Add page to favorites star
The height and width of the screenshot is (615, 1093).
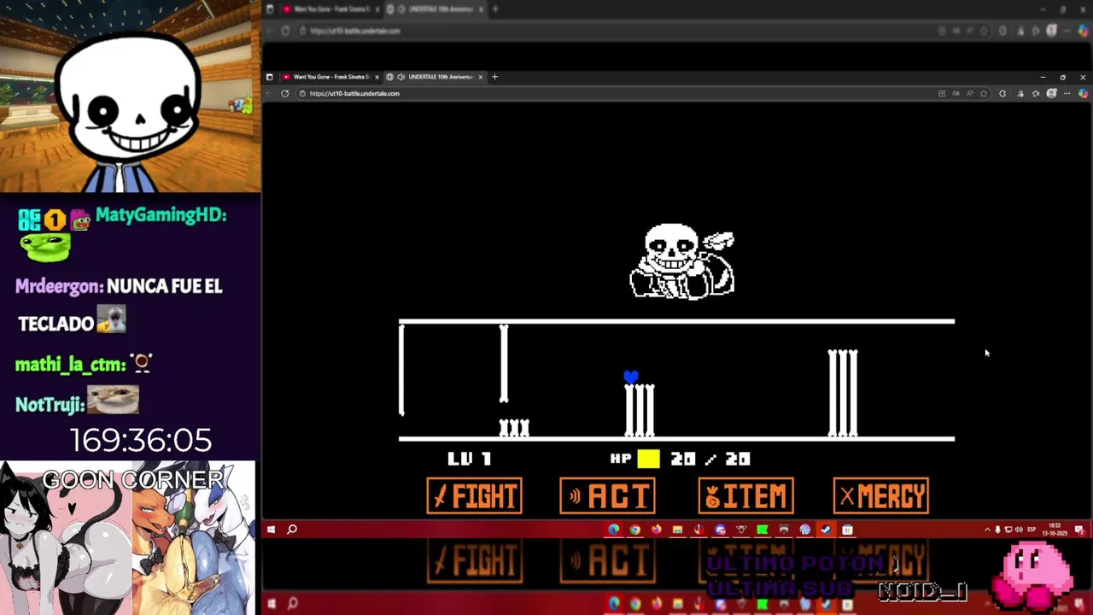[x=984, y=93]
